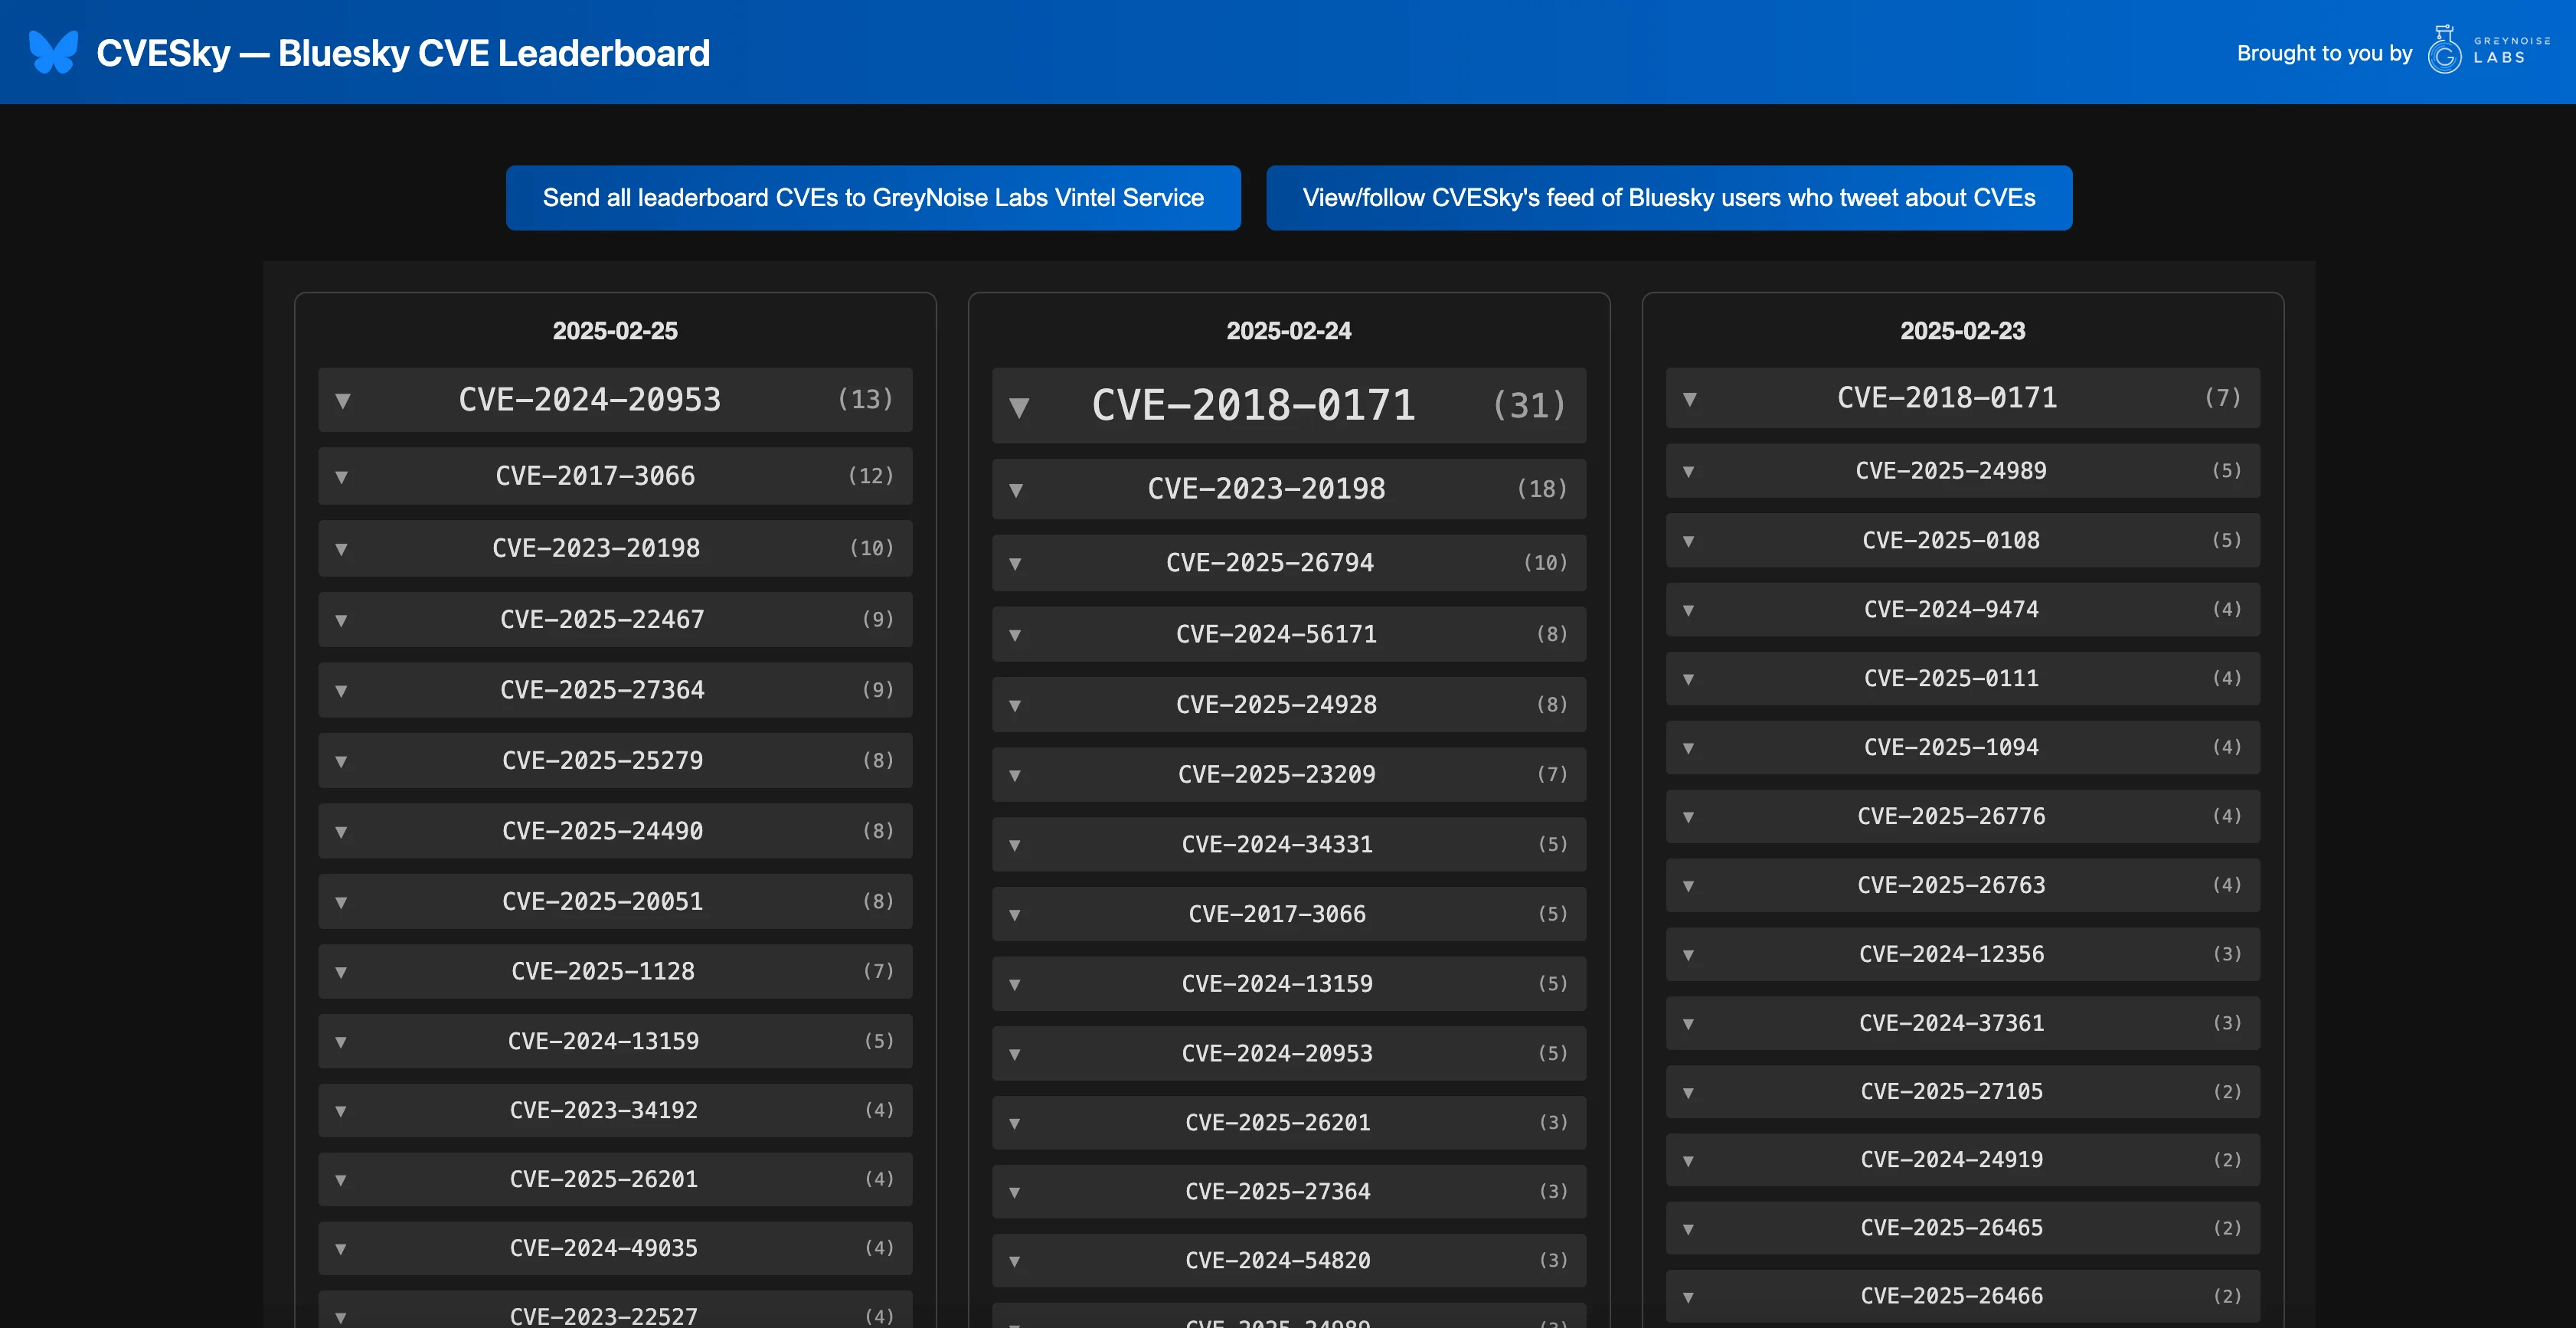This screenshot has height=1328, width=2576.
Task: Expand the CVE-2025-0108 disclosure triangle
Action: 1689,541
